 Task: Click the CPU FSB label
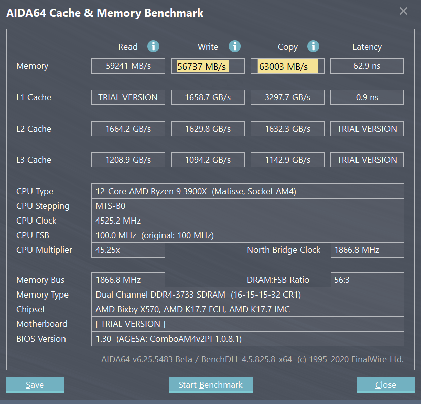(x=33, y=235)
